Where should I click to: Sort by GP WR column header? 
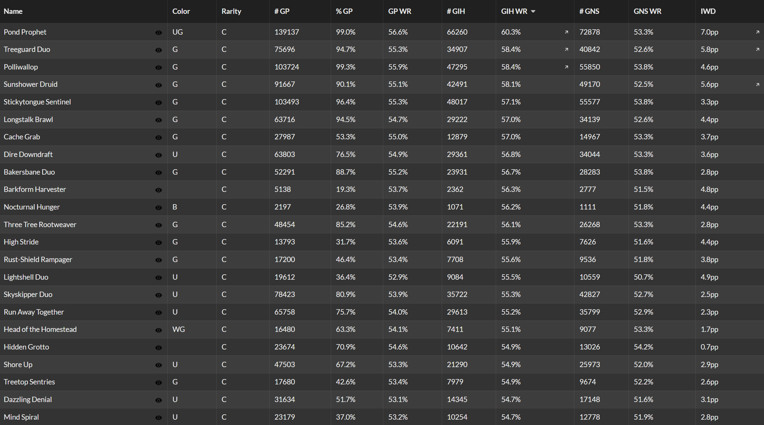[x=400, y=11]
